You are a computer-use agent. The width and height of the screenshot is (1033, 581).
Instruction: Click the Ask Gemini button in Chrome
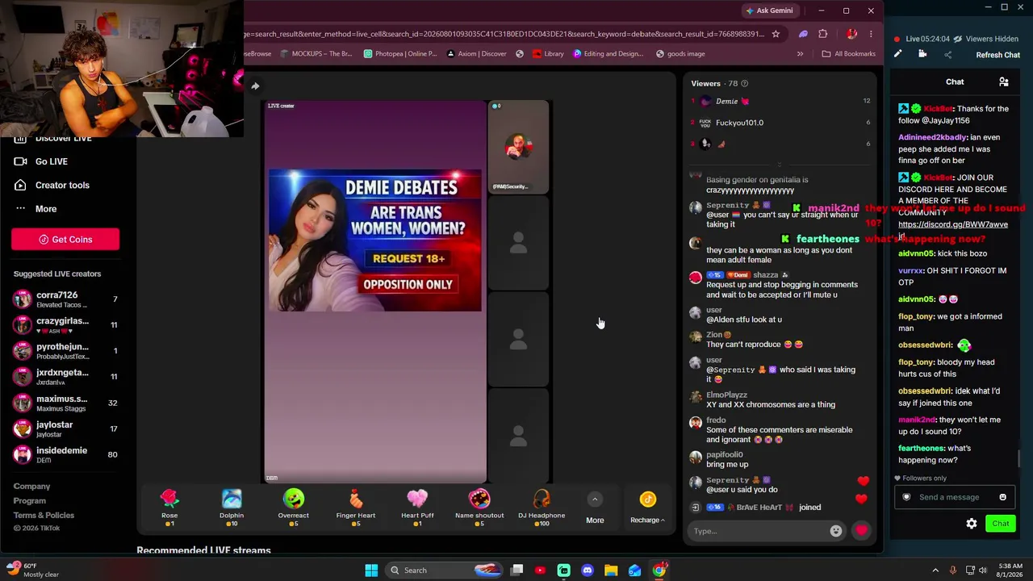coord(769,10)
